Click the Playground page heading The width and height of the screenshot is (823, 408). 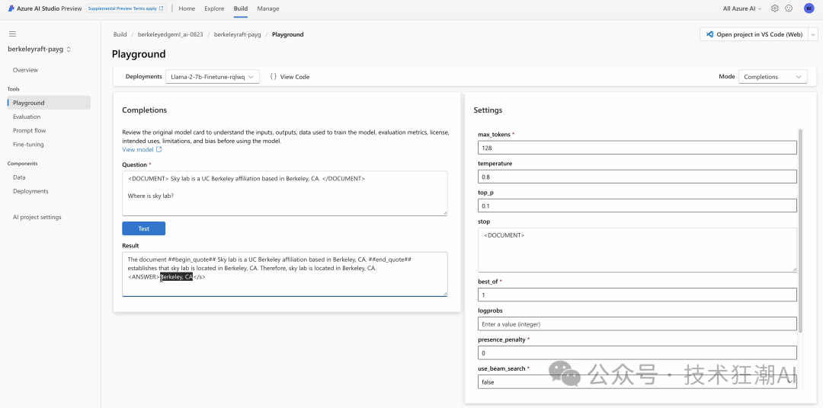point(139,54)
